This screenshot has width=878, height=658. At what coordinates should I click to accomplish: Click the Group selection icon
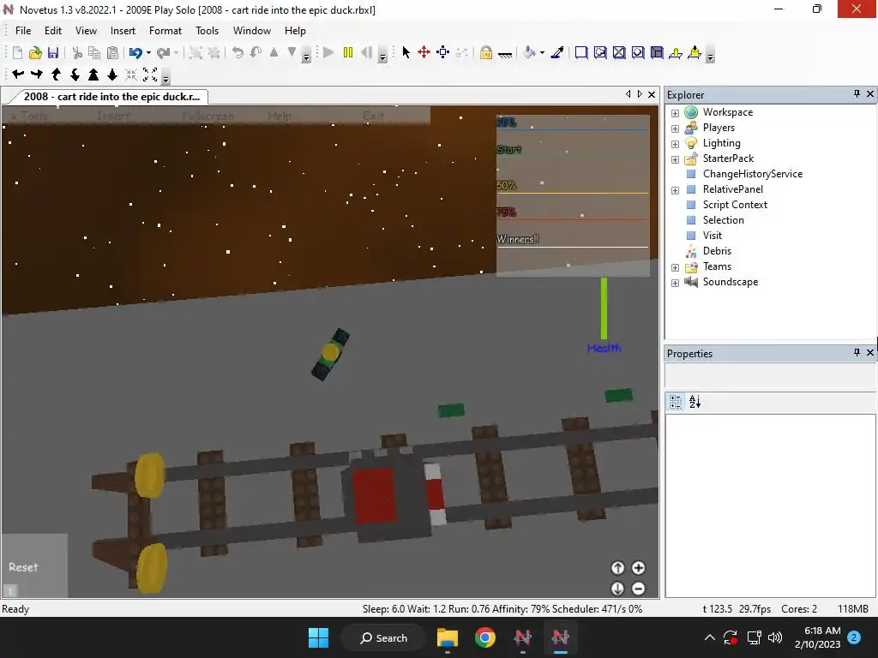195,52
